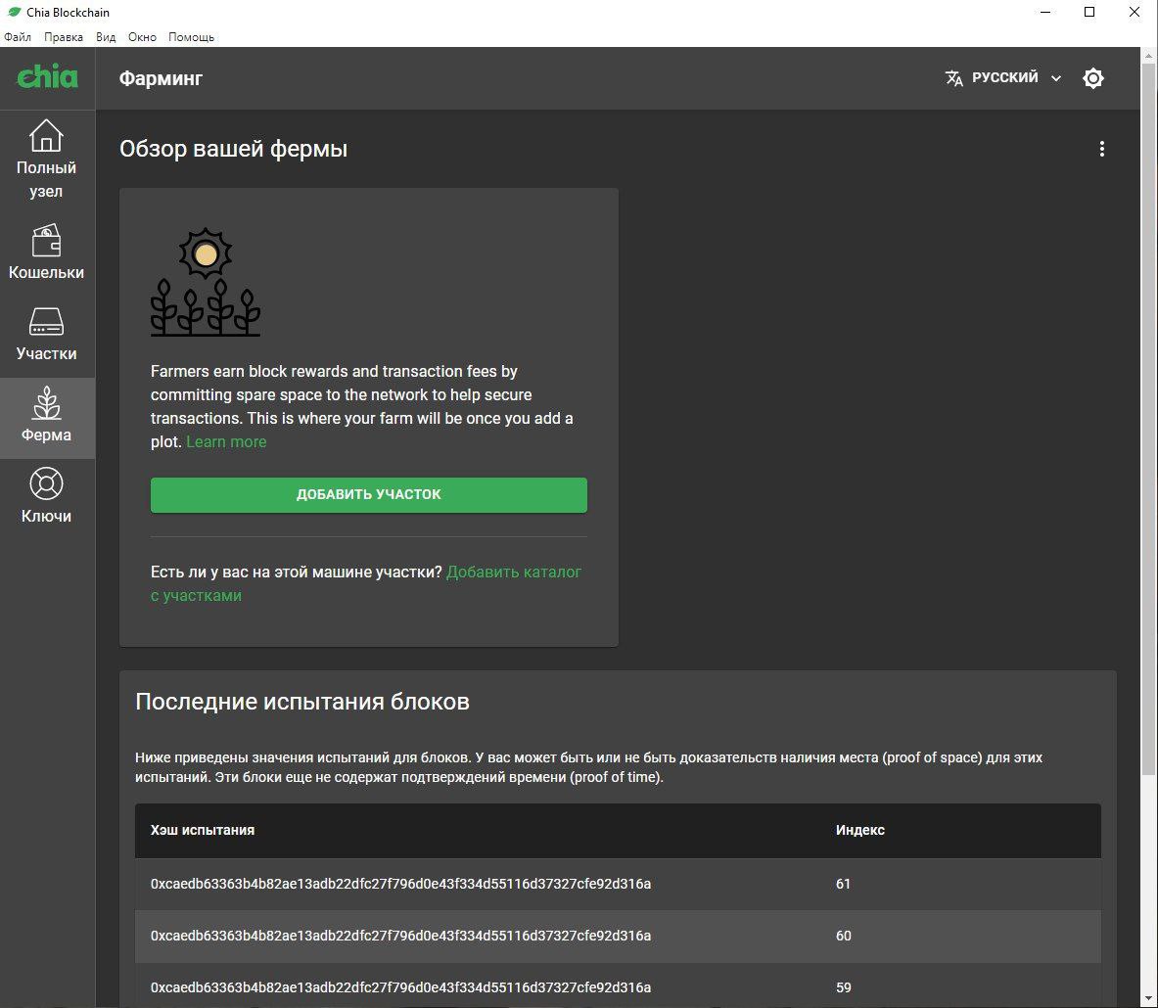Click index value 61
This screenshot has height=1008, width=1158.
coord(843,884)
